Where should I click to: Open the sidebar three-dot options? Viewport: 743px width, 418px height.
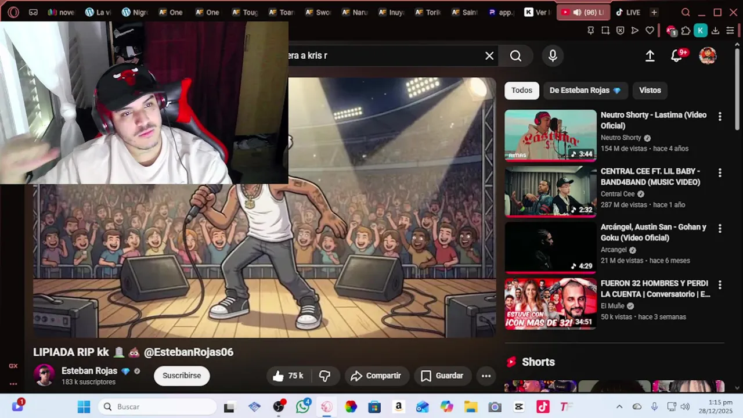point(13,384)
